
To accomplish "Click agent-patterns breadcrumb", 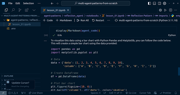I will pos(52,16).
